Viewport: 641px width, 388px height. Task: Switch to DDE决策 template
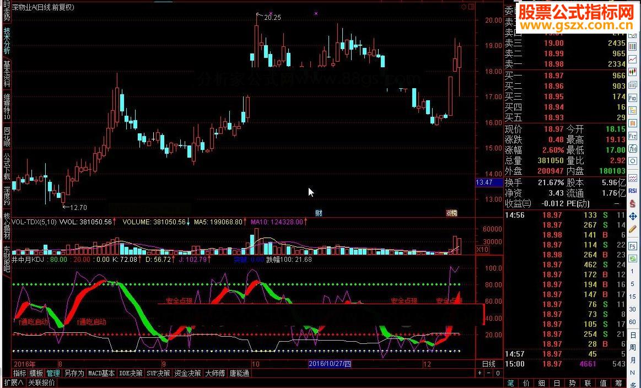tap(131, 373)
